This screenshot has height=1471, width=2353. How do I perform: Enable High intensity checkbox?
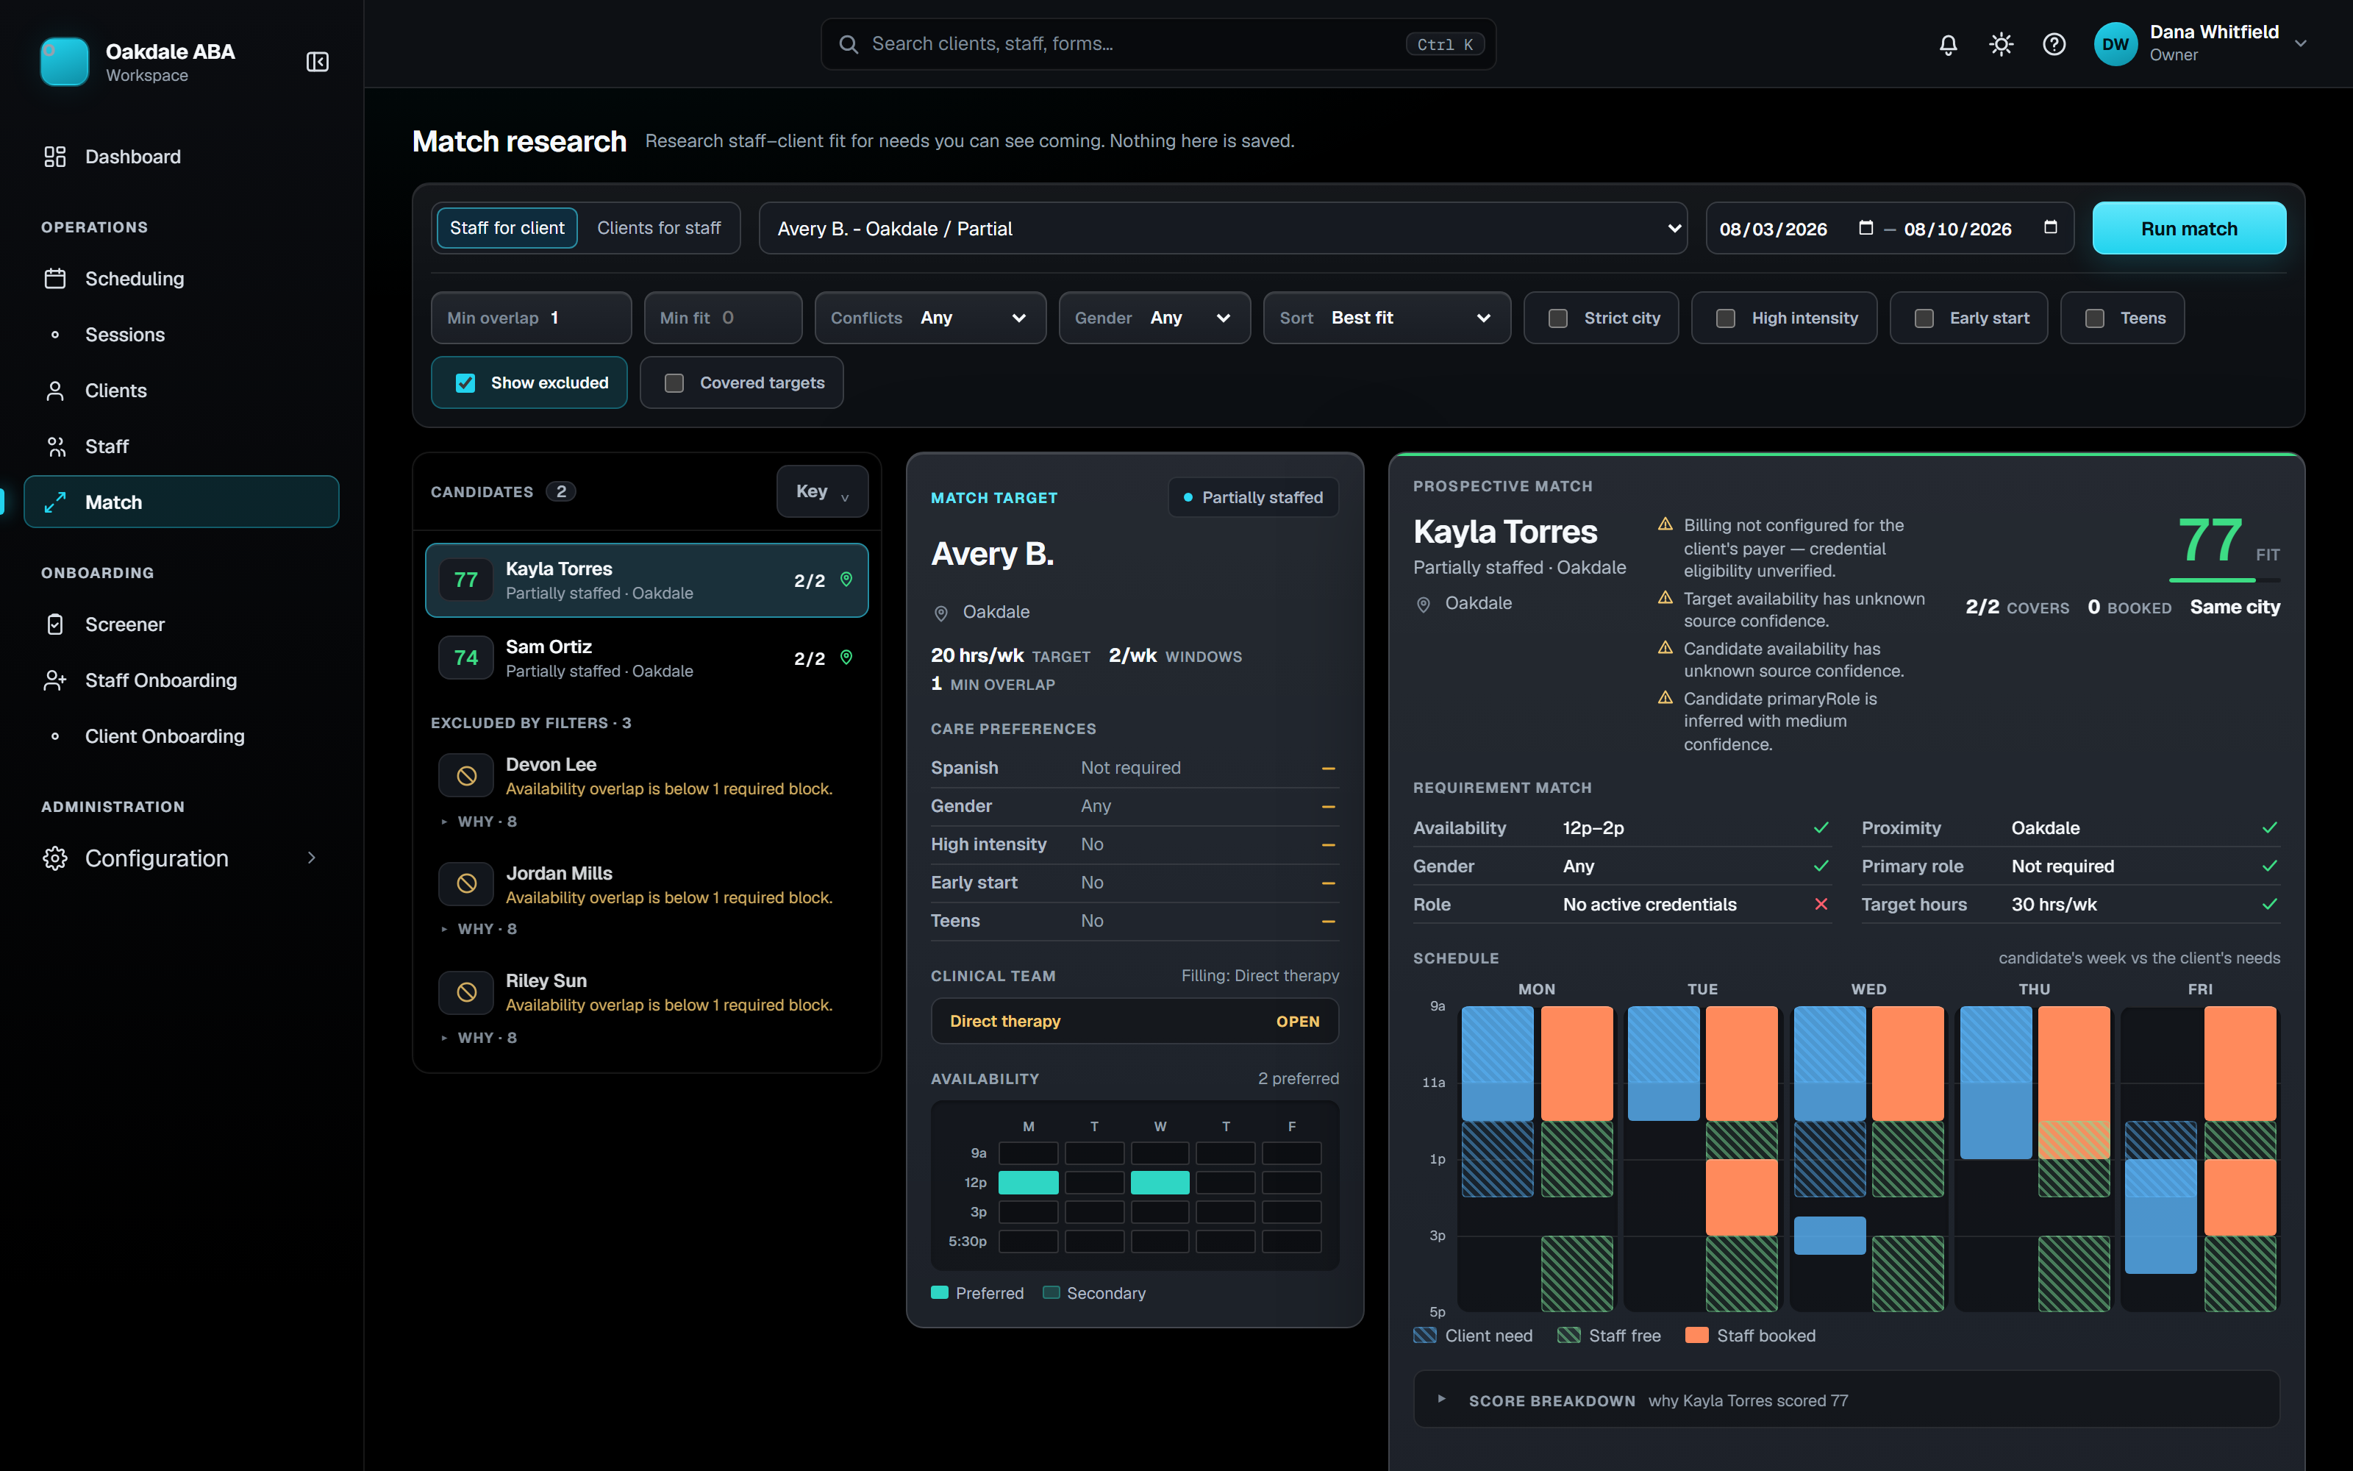click(1726, 318)
